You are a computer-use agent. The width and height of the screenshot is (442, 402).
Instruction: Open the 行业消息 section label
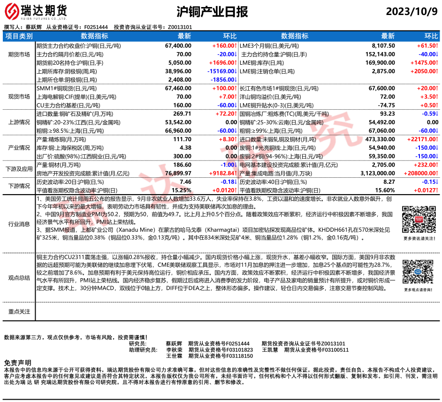19,224
